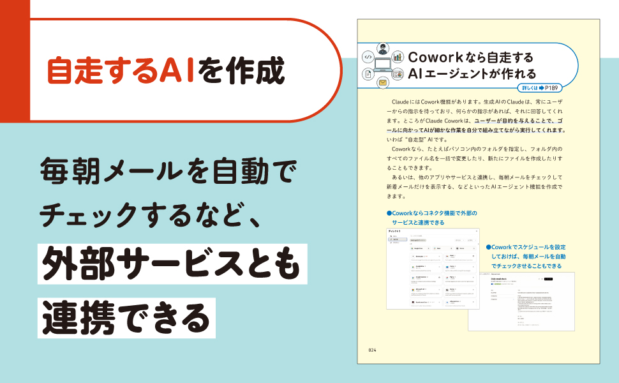This screenshot has width=619, height=383.
Task: Click the 詳しくは P189 reference badge
Action: pos(540,87)
